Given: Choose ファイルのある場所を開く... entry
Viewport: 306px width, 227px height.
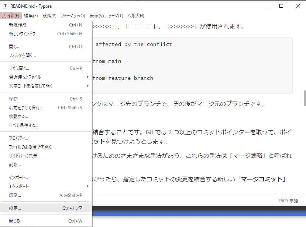Looking at the screenshot, I should (46, 147).
